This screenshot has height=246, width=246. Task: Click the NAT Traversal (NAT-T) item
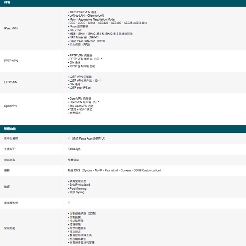point(84,37)
